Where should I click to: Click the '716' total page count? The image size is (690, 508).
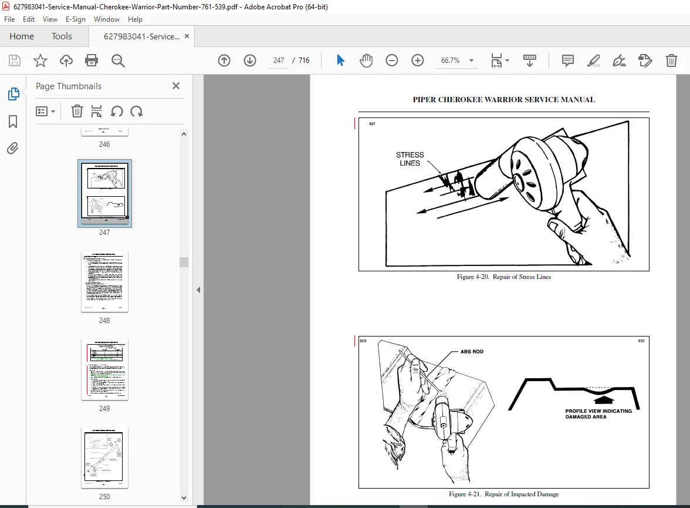(304, 60)
